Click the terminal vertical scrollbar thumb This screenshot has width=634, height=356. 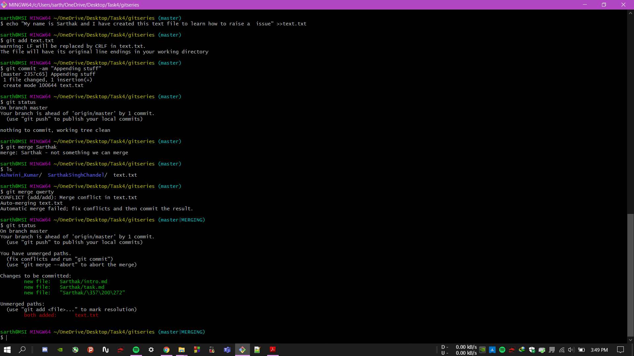(630, 275)
